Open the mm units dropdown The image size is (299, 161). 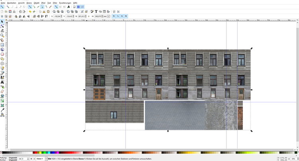107,16
